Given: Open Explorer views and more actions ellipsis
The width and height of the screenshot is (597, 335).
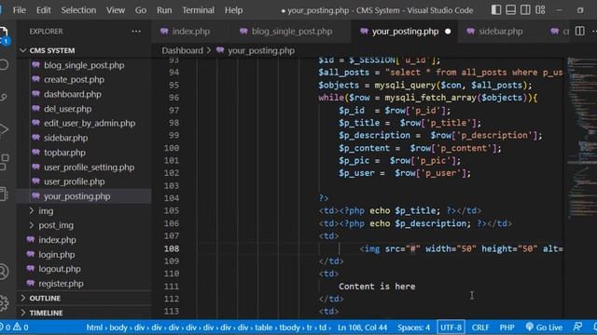Looking at the screenshot, I should 136,31.
